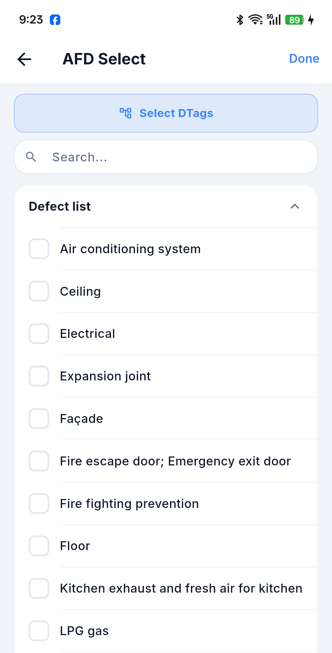This screenshot has width=332, height=653.
Task: Collapse the Defect list section
Action: 295,206
